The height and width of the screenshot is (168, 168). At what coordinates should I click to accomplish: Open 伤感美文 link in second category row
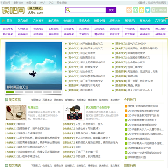click(x=145, y=34)
